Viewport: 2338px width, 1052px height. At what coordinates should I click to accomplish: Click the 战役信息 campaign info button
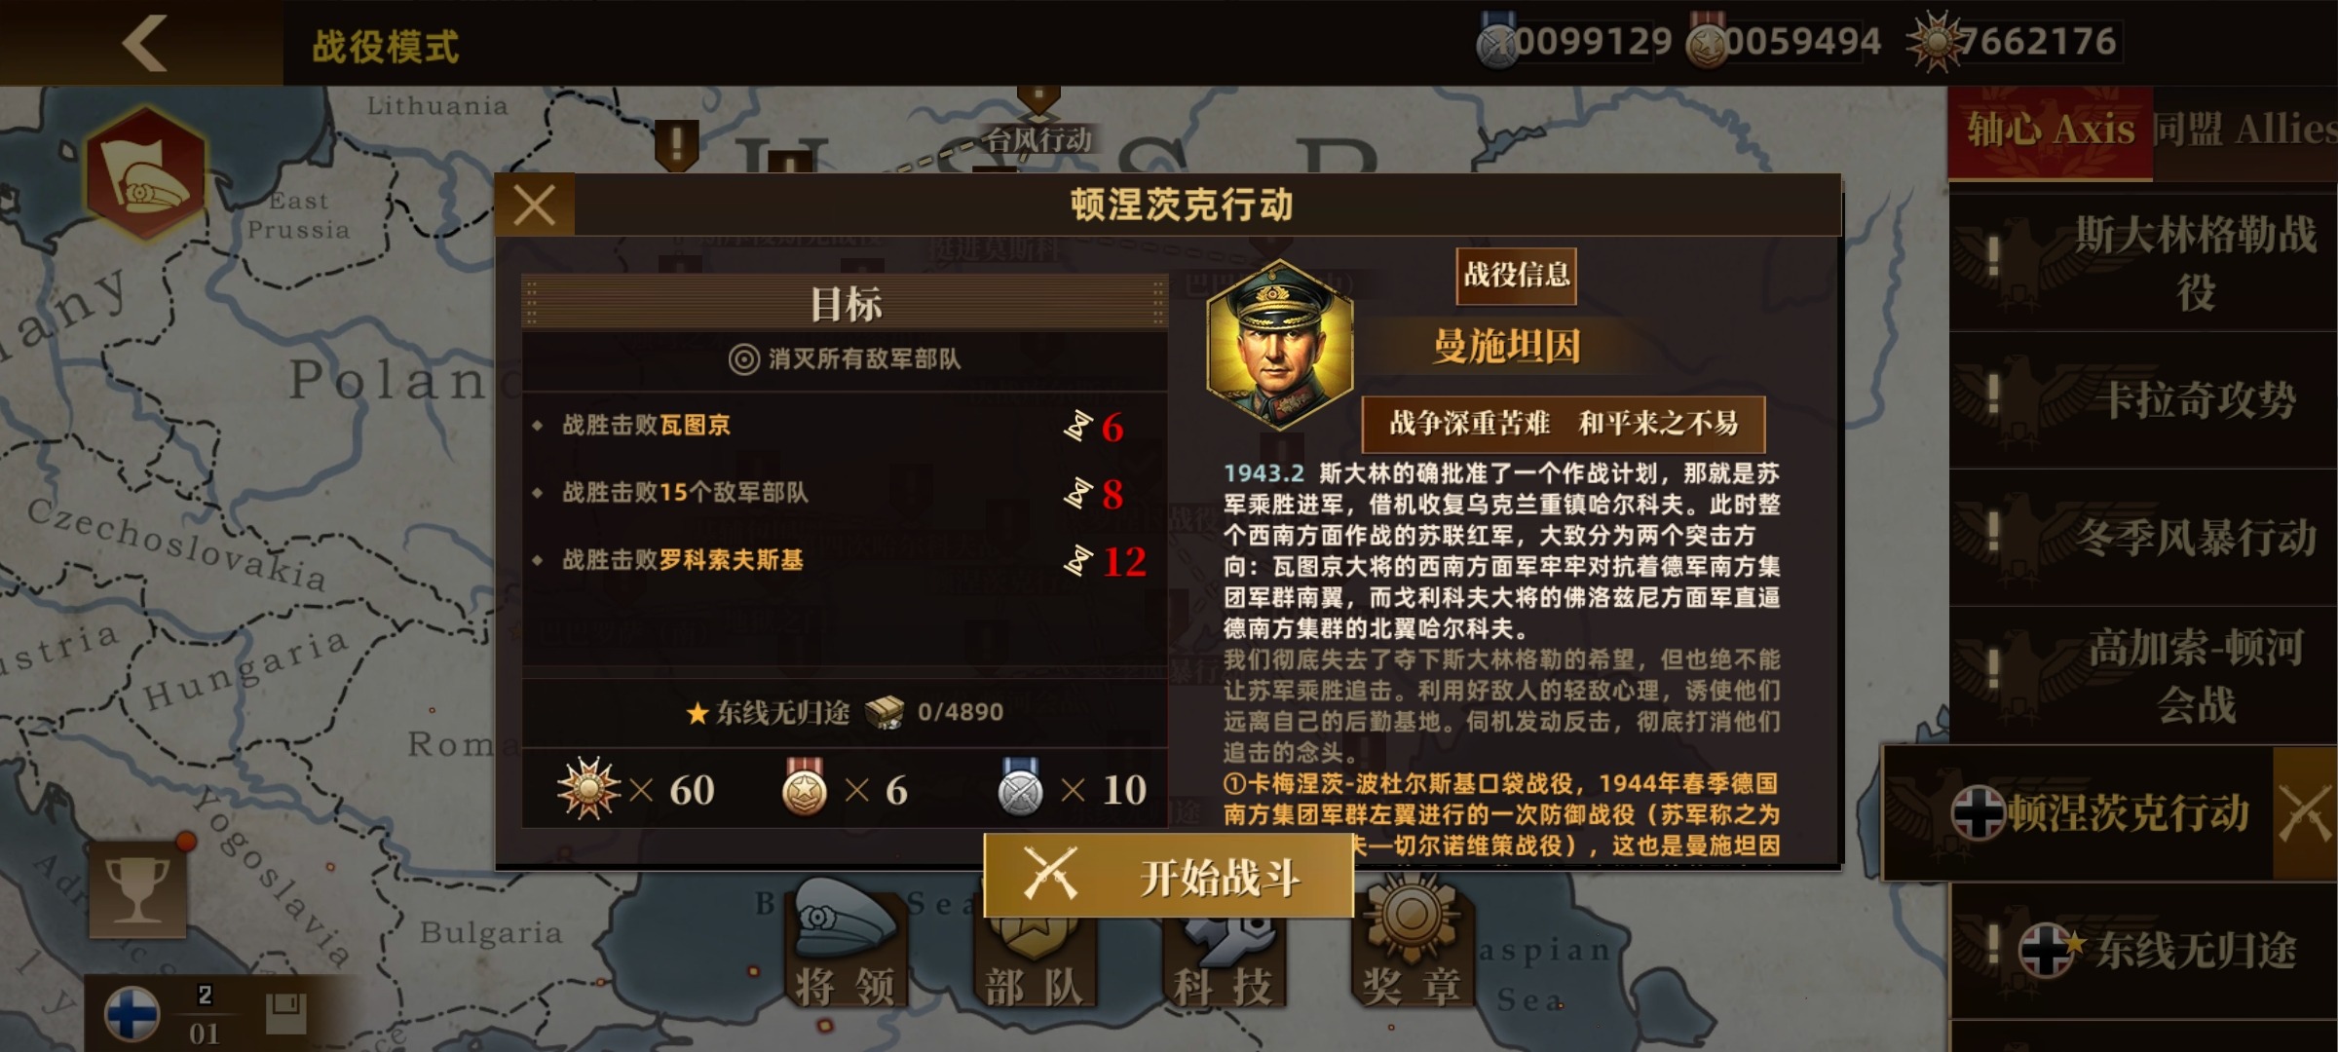pyautogui.click(x=1517, y=275)
